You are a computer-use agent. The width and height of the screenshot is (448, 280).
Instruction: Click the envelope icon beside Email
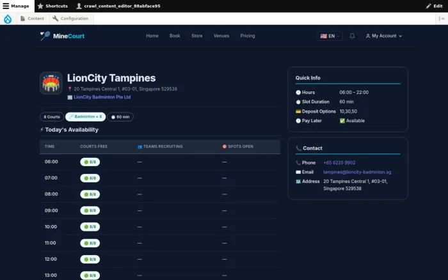tap(298, 172)
